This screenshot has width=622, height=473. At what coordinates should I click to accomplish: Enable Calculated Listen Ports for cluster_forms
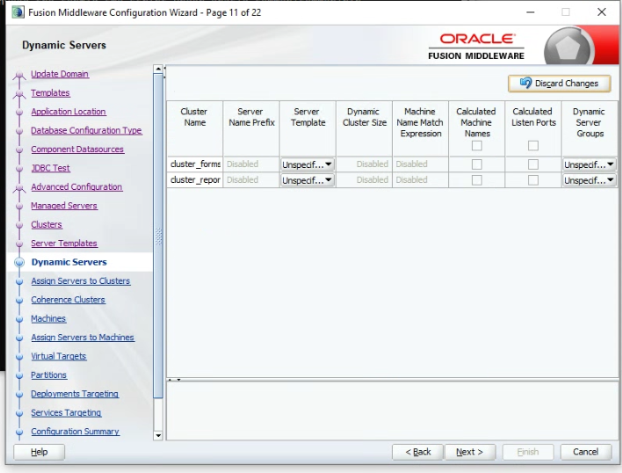pyautogui.click(x=533, y=164)
